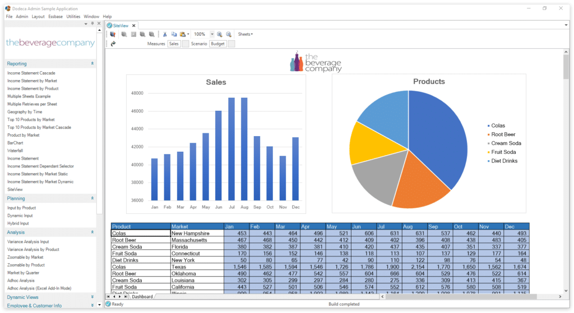Select the Dashboard sheet tab
Image resolution: width=574 pixels, height=313 pixels.
(x=142, y=297)
